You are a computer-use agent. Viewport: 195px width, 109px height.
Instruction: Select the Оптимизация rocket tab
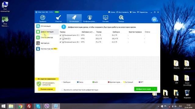(74, 18)
